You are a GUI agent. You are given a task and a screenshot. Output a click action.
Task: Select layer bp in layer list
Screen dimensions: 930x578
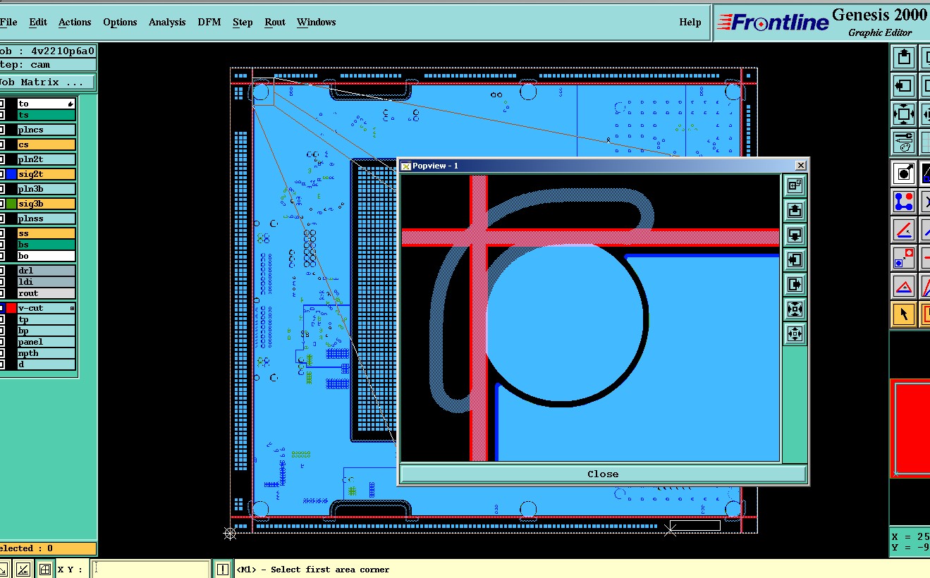[46, 331]
